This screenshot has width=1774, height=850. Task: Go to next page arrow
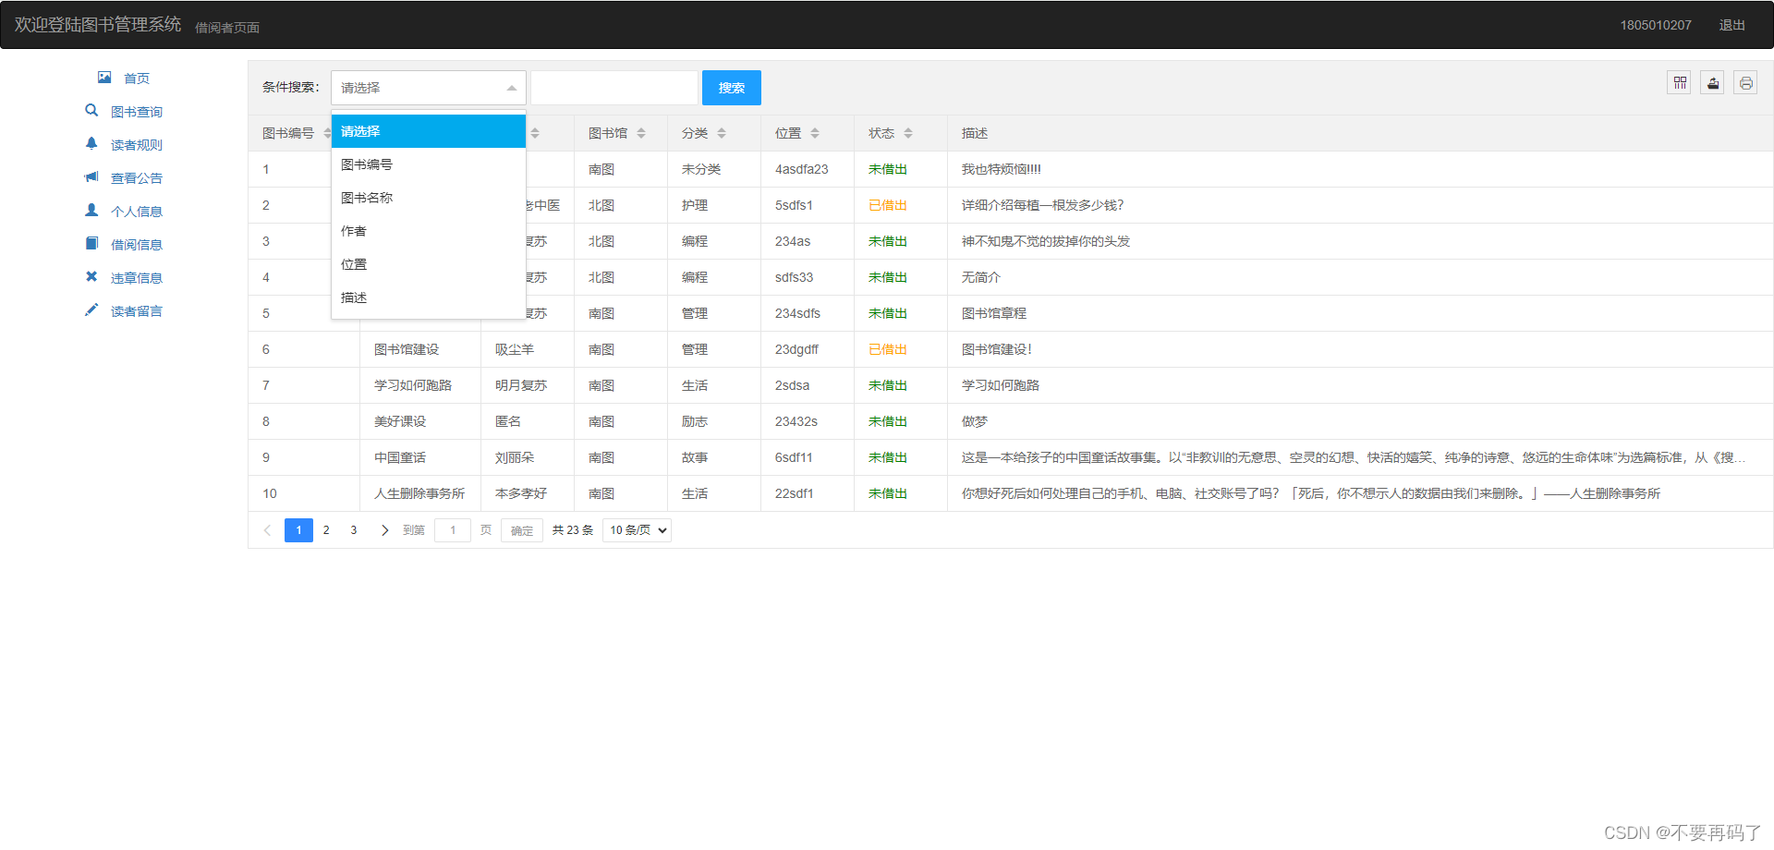click(384, 530)
